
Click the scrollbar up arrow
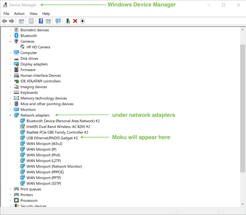click(x=242, y=30)
